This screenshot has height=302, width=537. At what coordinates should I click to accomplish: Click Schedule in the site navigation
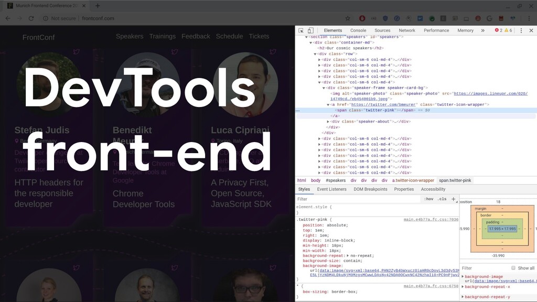229,36
